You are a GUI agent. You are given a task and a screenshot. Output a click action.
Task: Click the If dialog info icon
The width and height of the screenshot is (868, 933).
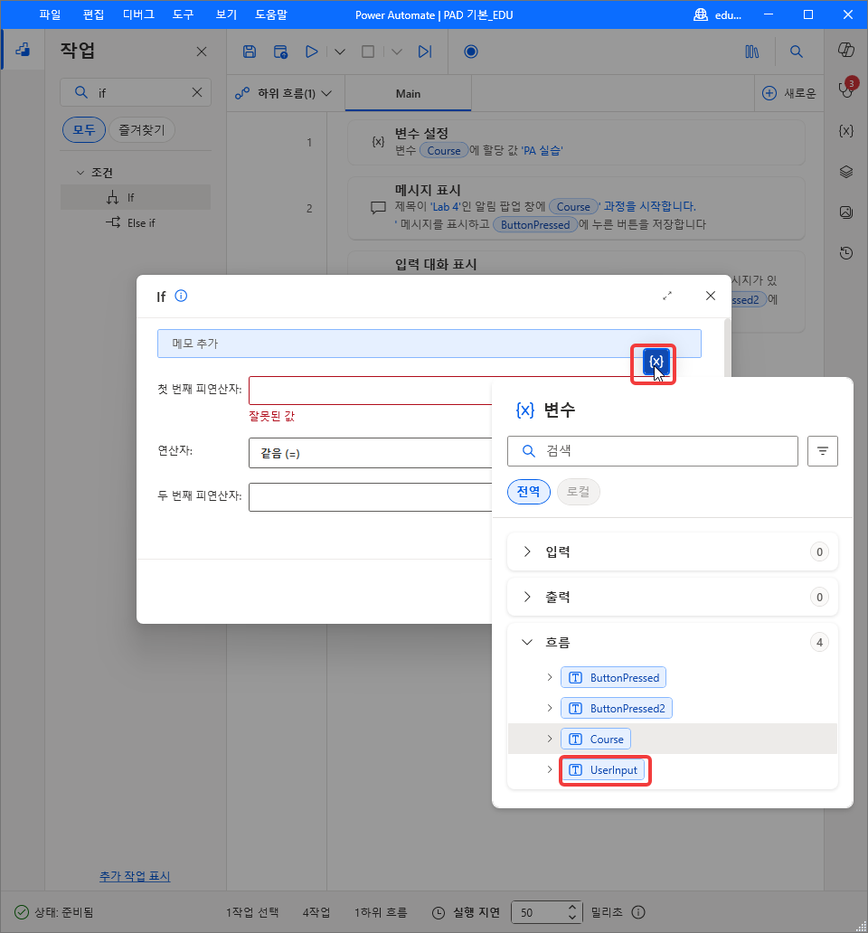(181, 296)
